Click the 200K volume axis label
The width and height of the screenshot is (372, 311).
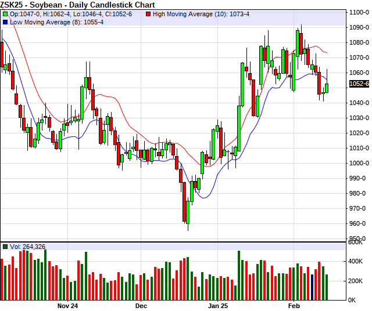pyautogui.click(x=356, y=281)
